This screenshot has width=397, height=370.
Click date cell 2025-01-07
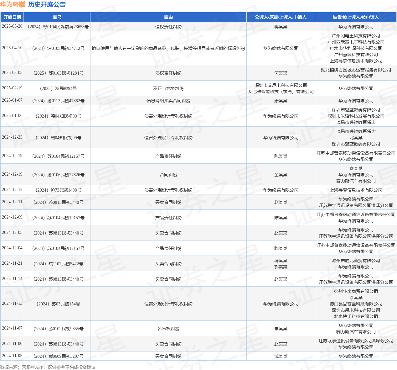pyautogui.click(x=12, y=100)
